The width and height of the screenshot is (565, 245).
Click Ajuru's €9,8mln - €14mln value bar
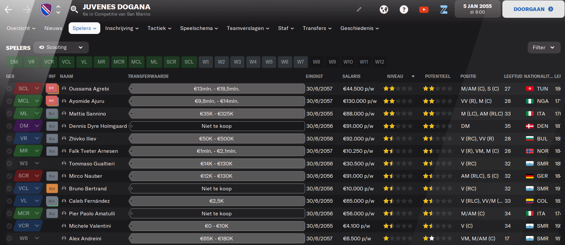[217, 101]
